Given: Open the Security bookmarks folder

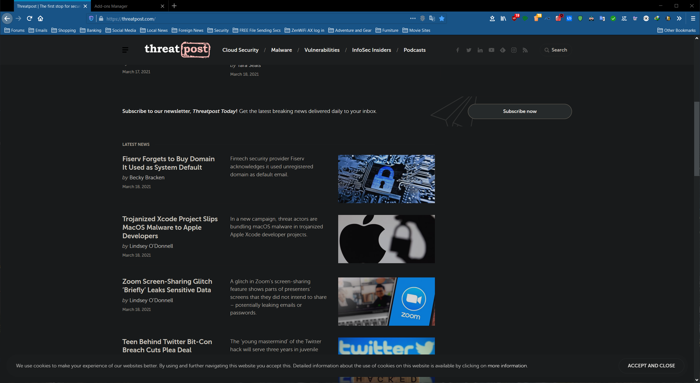Looking at the screenshot, I should point(218,30).
